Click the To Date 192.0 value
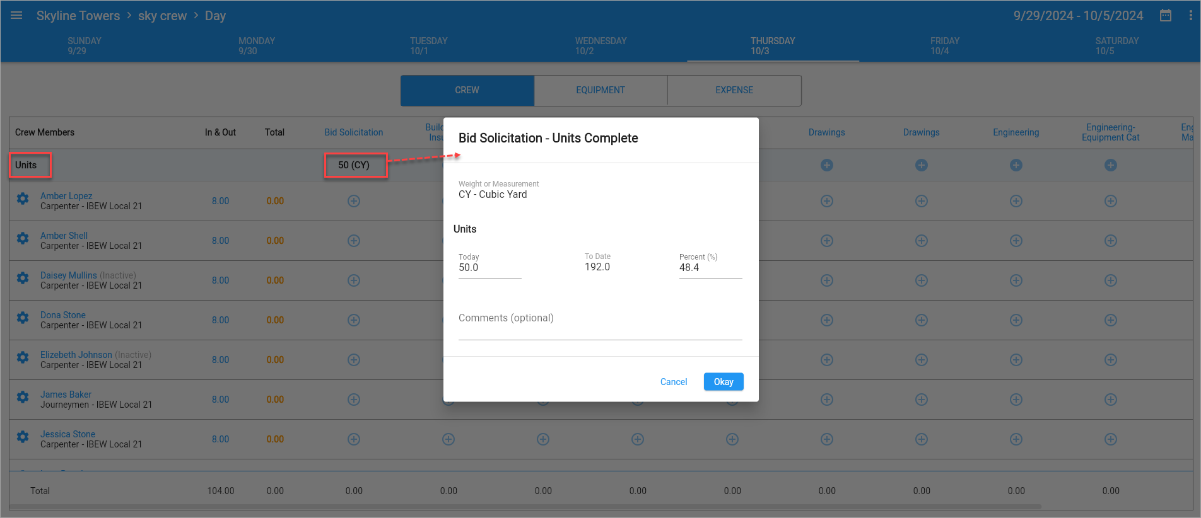The height and width of the screenshot is (518, 1201). click(597, 267)
